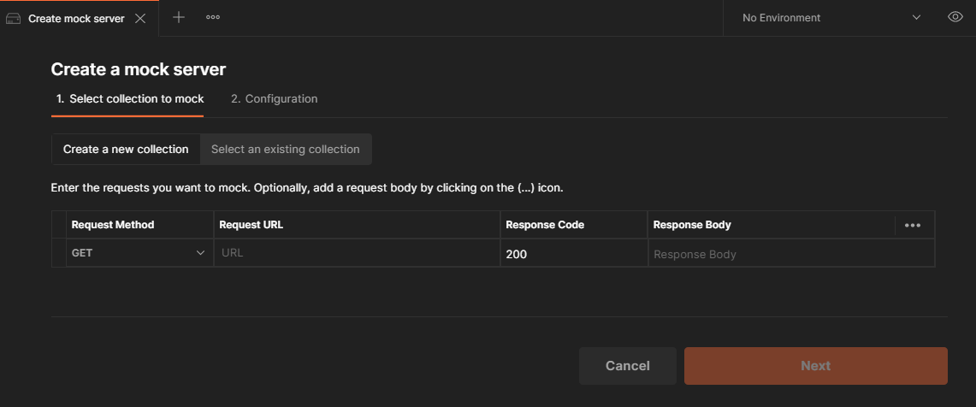Viewport: 976px width, 407px height.
Task: Open a new tab with the plus icon
Action: coord(179,17)
